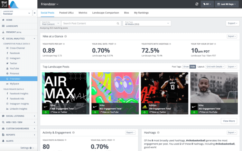Viewport: 242px width, 151px height.
Task: Expand the Custom Dashboards section
Action: pyautogui.click(x=19, y=129)
